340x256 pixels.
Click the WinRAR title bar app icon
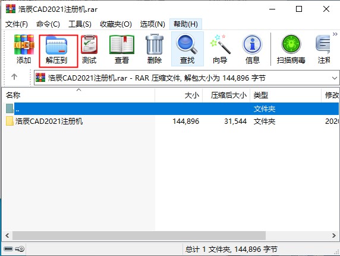[x=11, y=9]
